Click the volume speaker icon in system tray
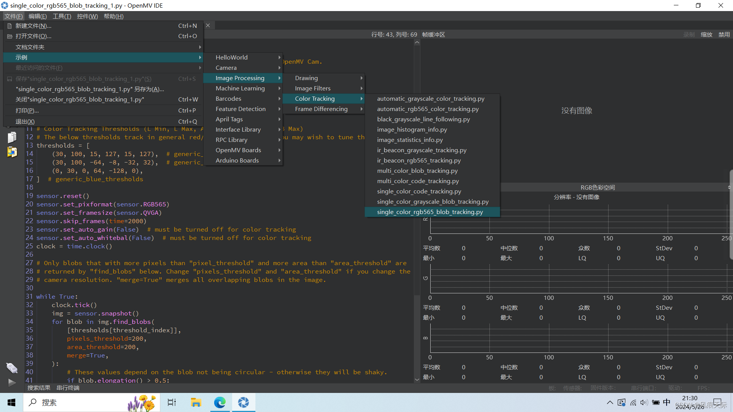This screenshot has height=412, width=733. pyautogui.click(x=644, y=402)
